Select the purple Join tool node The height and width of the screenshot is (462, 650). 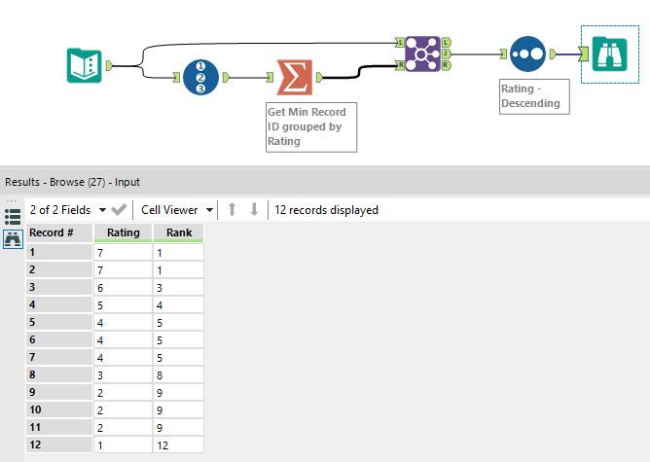coord(422,53)
